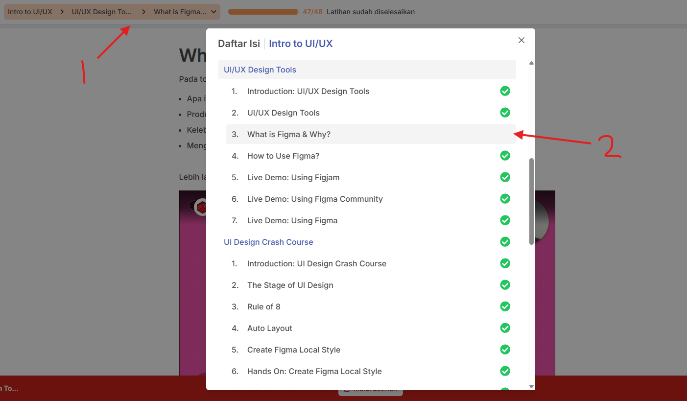Open lesson 2 UI/UX Design Tools
Screen dimensions: 687x401
(x=371, y=113)
